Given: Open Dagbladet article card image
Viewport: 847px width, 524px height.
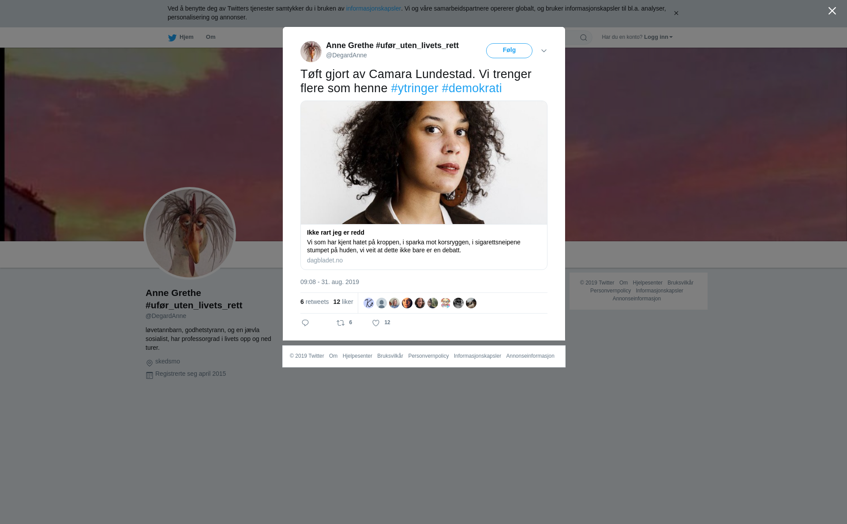Looking at the screenshot, I should (x=424, y=163).
